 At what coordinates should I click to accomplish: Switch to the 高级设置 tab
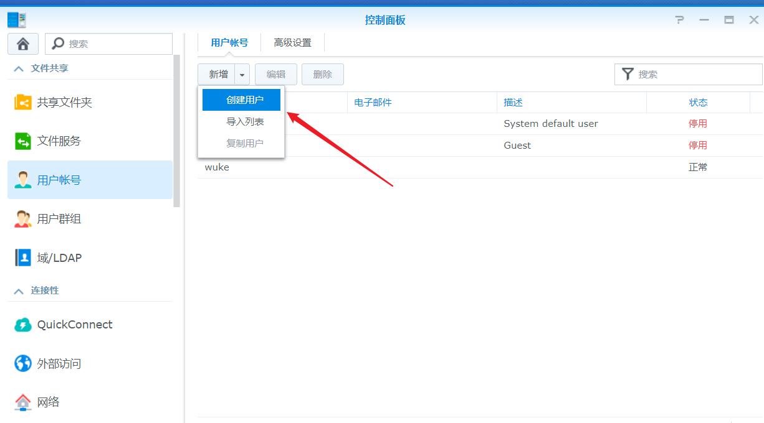point(292,42)
